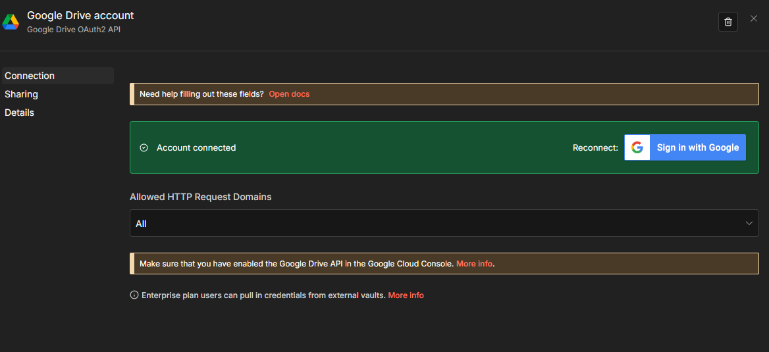Viewport: 769px width, 352px height.
Task: Open the Connection tab
Action: 30,76
